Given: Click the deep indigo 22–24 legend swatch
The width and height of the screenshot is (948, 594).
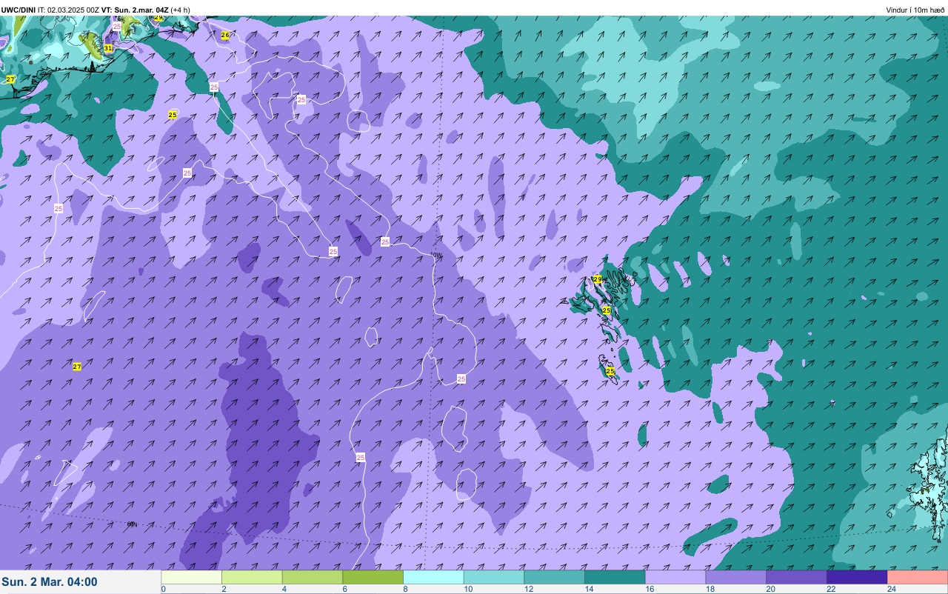Looking at the screenshot, I should click(x=857, y=577).
